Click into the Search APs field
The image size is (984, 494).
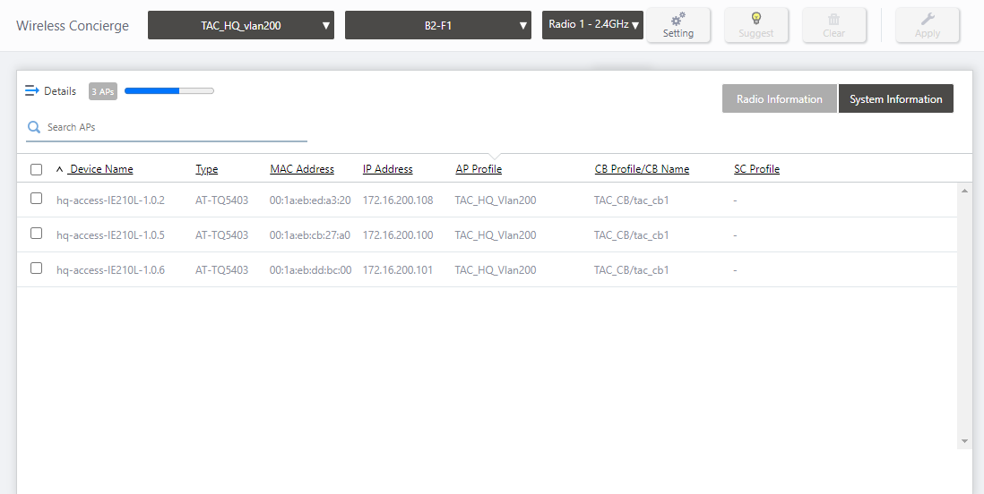click(x=175, y=127)
